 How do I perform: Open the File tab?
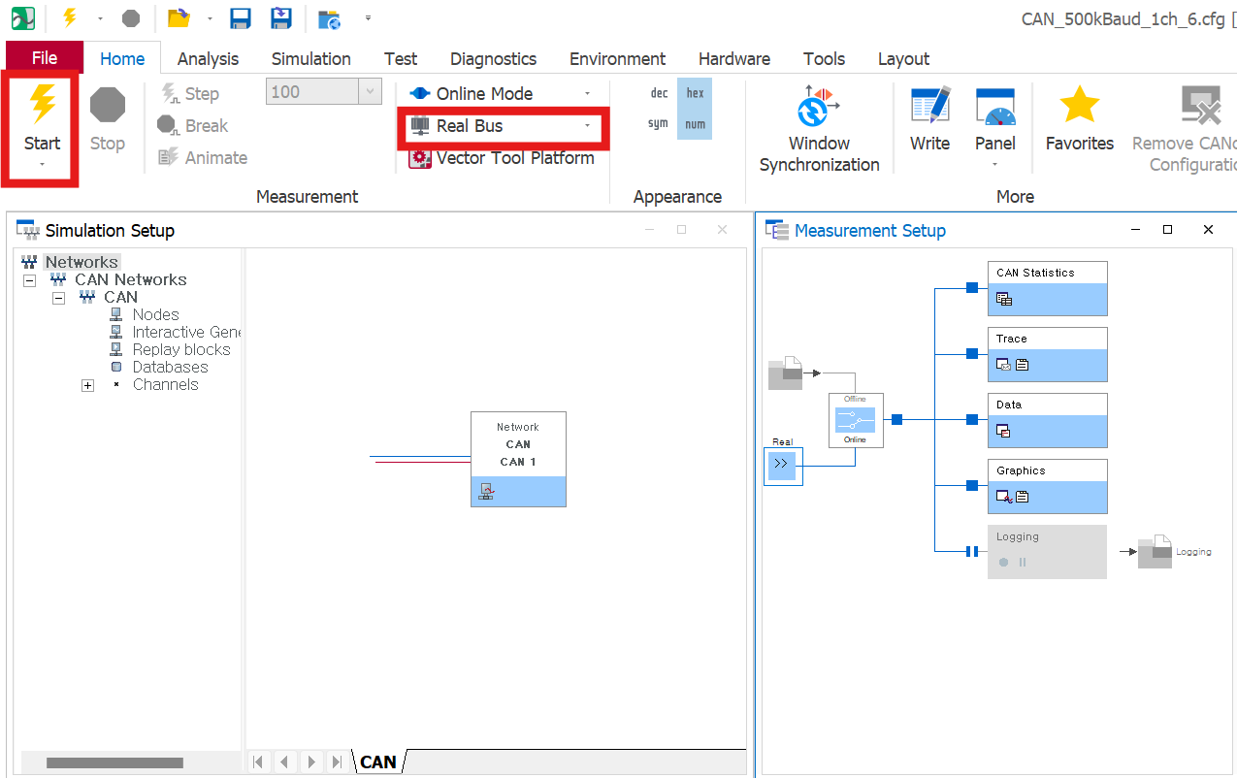click(x=45, y=58)
